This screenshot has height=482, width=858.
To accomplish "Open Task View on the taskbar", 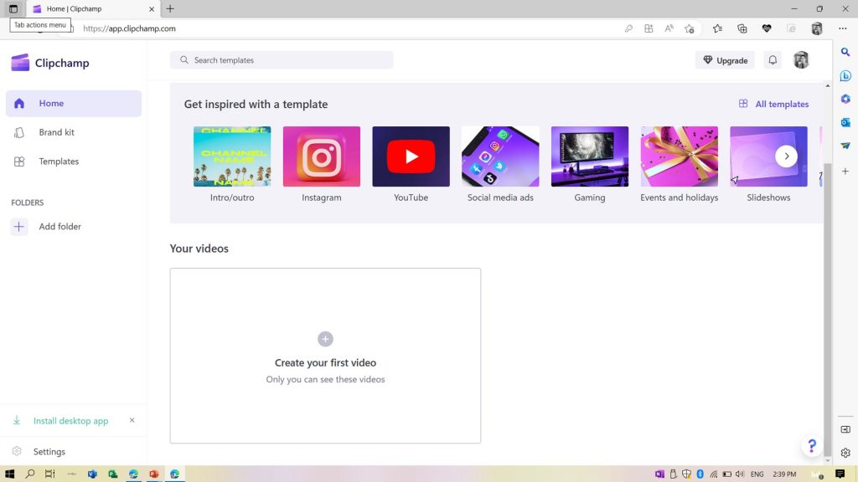I will [x=49, y=474].
